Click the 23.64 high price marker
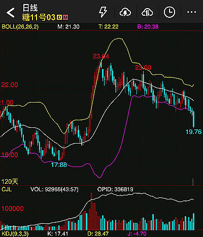Viewport: 203px width, 237px height. tap(101, 56)
